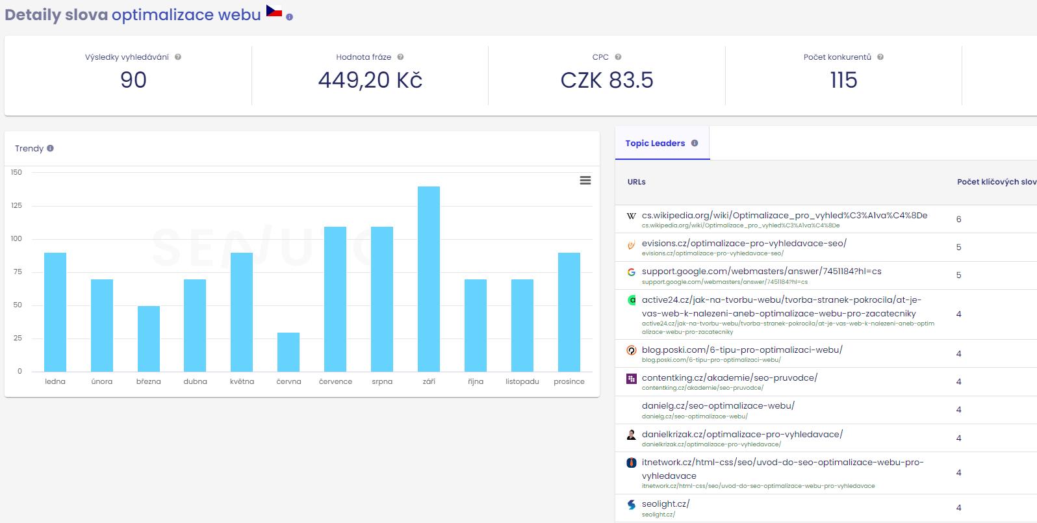Click help icon beside Výsledky vyhledávání
This screenshot has width=1037, height=523.
point(178,57)
